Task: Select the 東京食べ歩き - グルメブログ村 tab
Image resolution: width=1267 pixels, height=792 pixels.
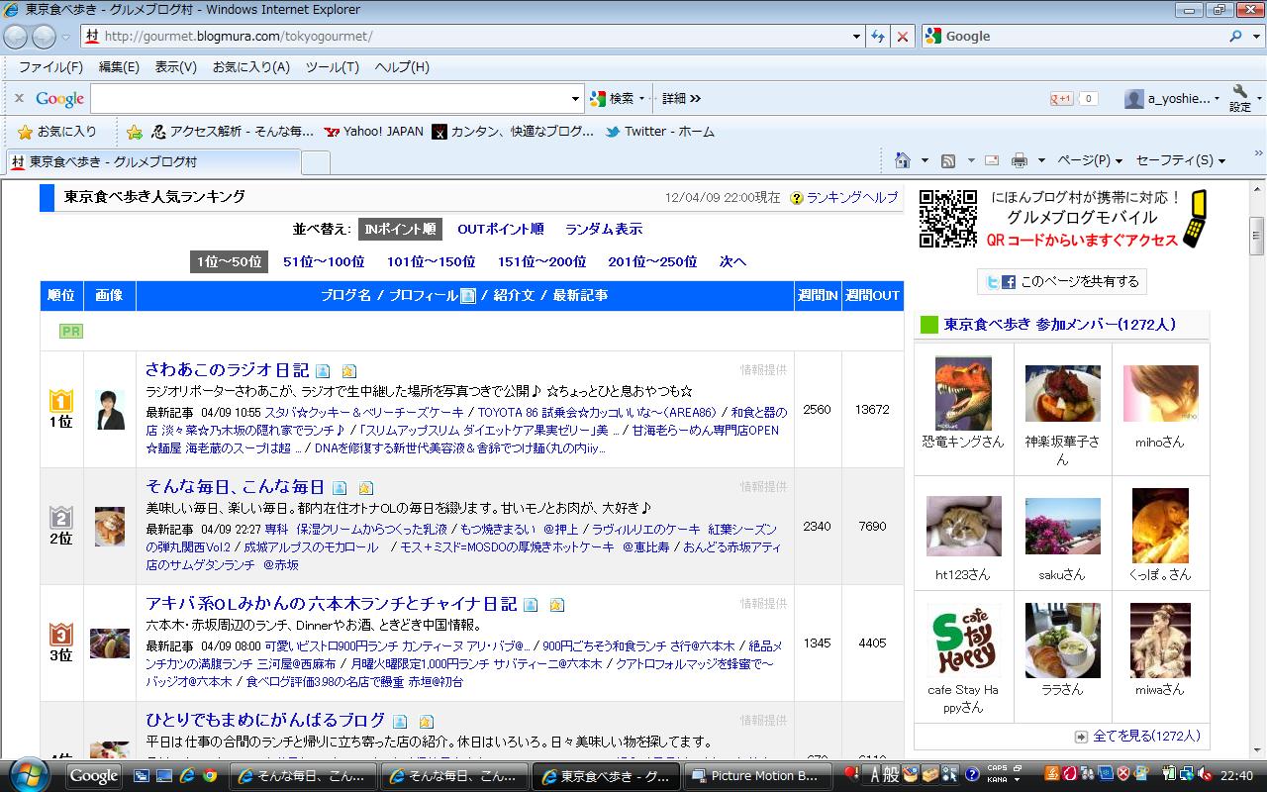Action: pos(153,161)
